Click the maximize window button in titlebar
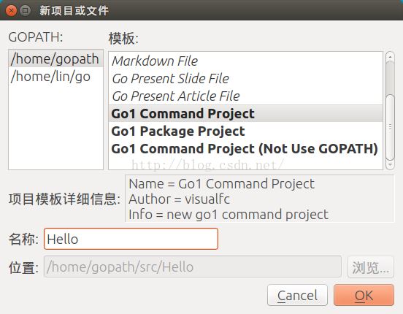 (x=25, y=10)
